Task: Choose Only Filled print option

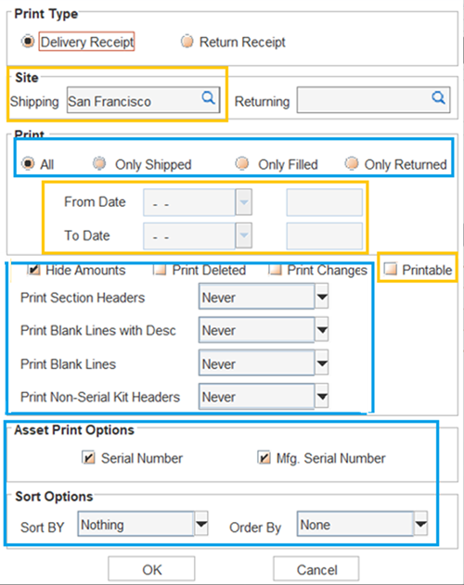Action: pyautogui.click(x=242, y=163)
